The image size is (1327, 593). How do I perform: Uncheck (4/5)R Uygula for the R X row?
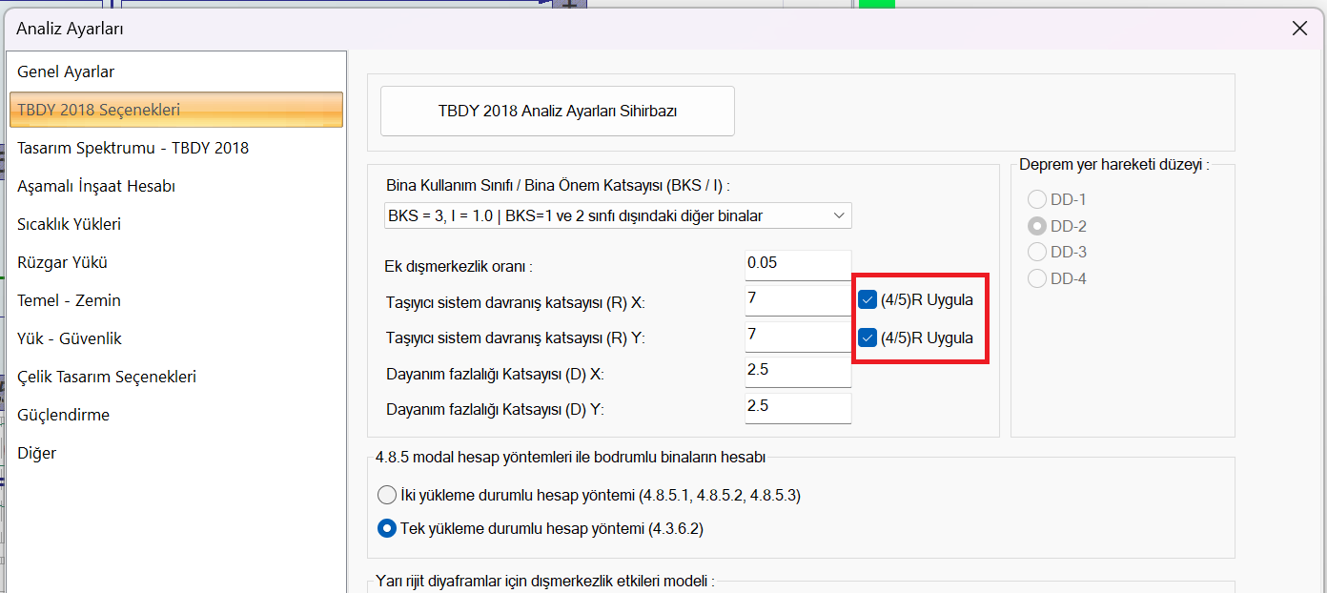[868, 299]
